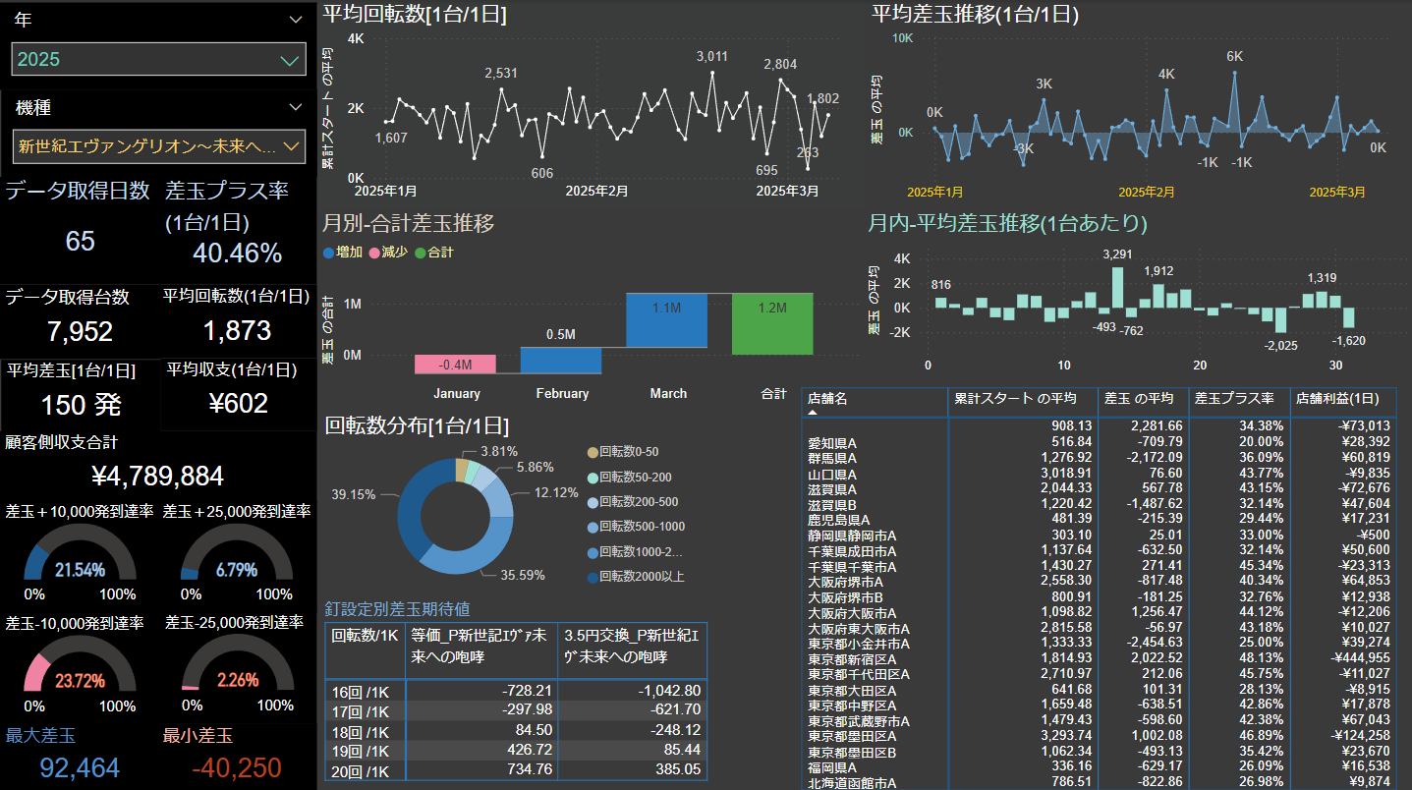Image resolution: width=1412 pixels, height=790 pixels.
Task: Collapse the 機種 slicer header chevron
Action: 296,108
